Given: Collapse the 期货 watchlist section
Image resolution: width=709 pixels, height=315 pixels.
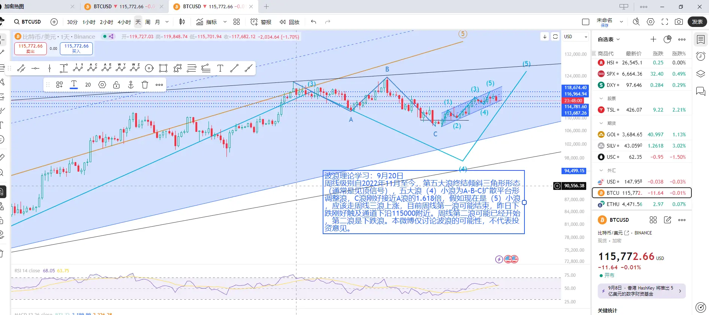Looking at the screenshot, I should 601,123.
